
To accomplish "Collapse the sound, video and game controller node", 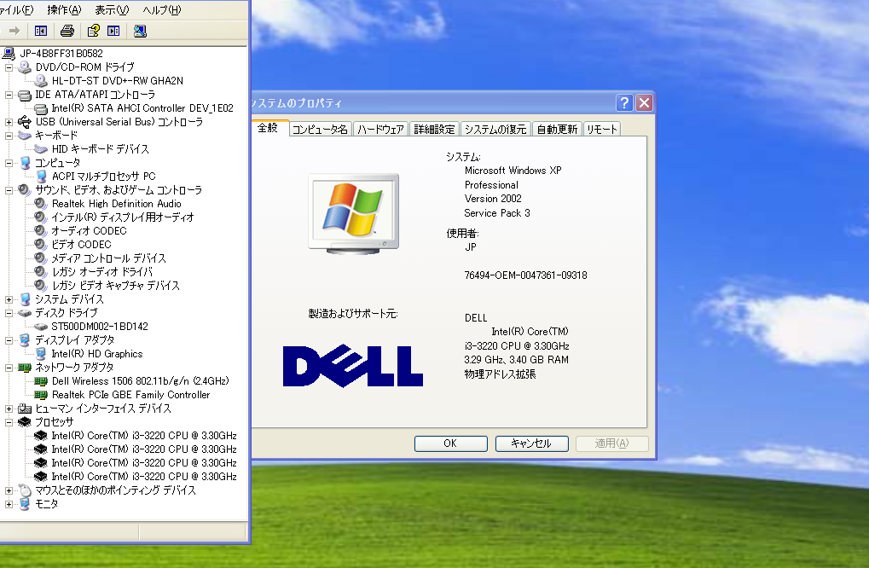I will click(9, 190).
